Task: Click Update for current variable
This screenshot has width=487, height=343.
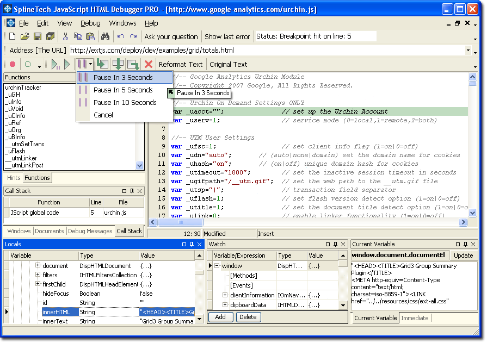Action: point(463,255)
